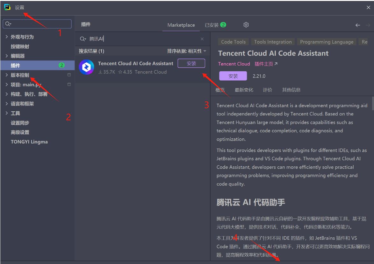This screenshot has height=264, width=374.
Task: Go back with the left arrow icon
Action: click(358, 25)
